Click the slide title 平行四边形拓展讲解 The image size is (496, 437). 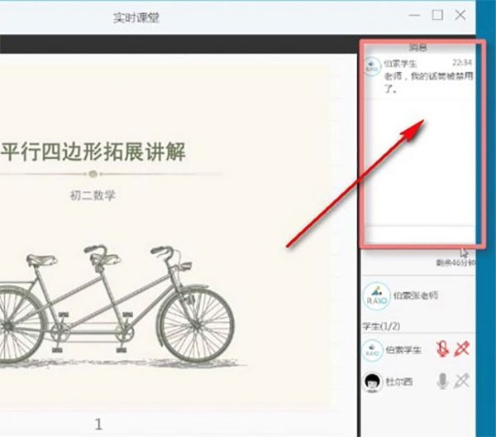click(x=93, y=151)
